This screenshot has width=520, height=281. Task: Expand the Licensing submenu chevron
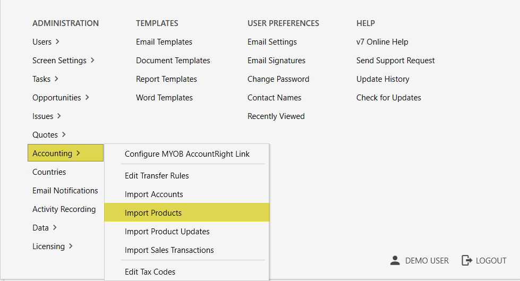(x=71, y=246)
